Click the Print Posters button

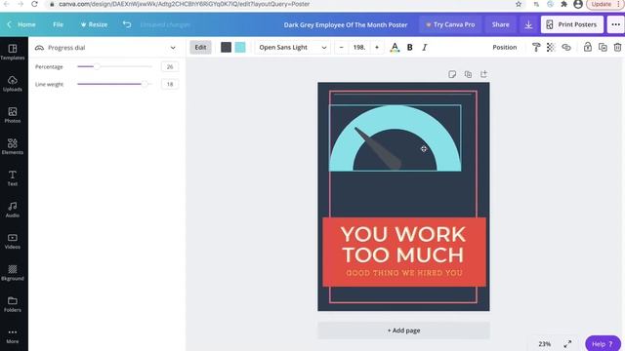571,24
